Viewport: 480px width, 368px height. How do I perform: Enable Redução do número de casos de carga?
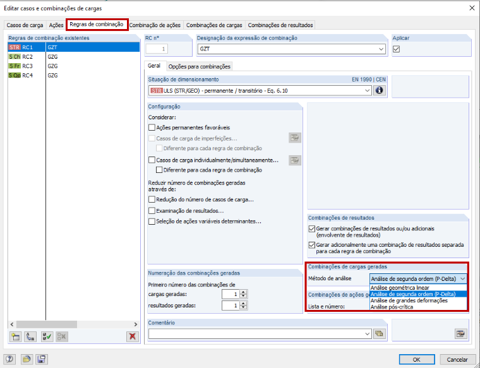click(152, 199)
